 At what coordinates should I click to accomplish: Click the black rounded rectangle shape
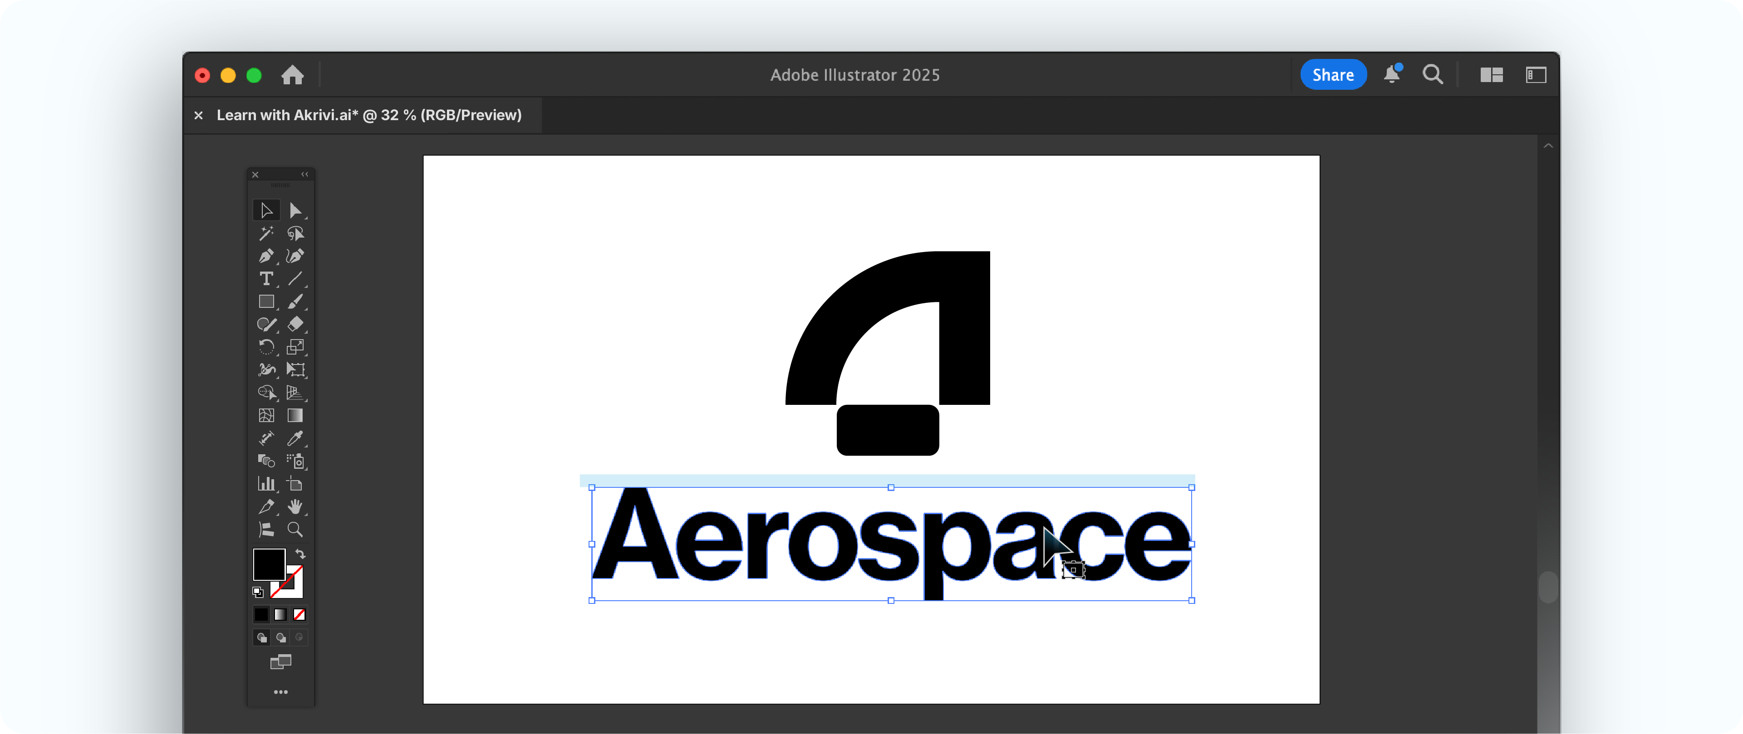click(888, 430)
